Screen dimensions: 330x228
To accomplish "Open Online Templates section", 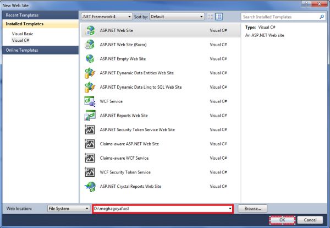I will point(40,50).
